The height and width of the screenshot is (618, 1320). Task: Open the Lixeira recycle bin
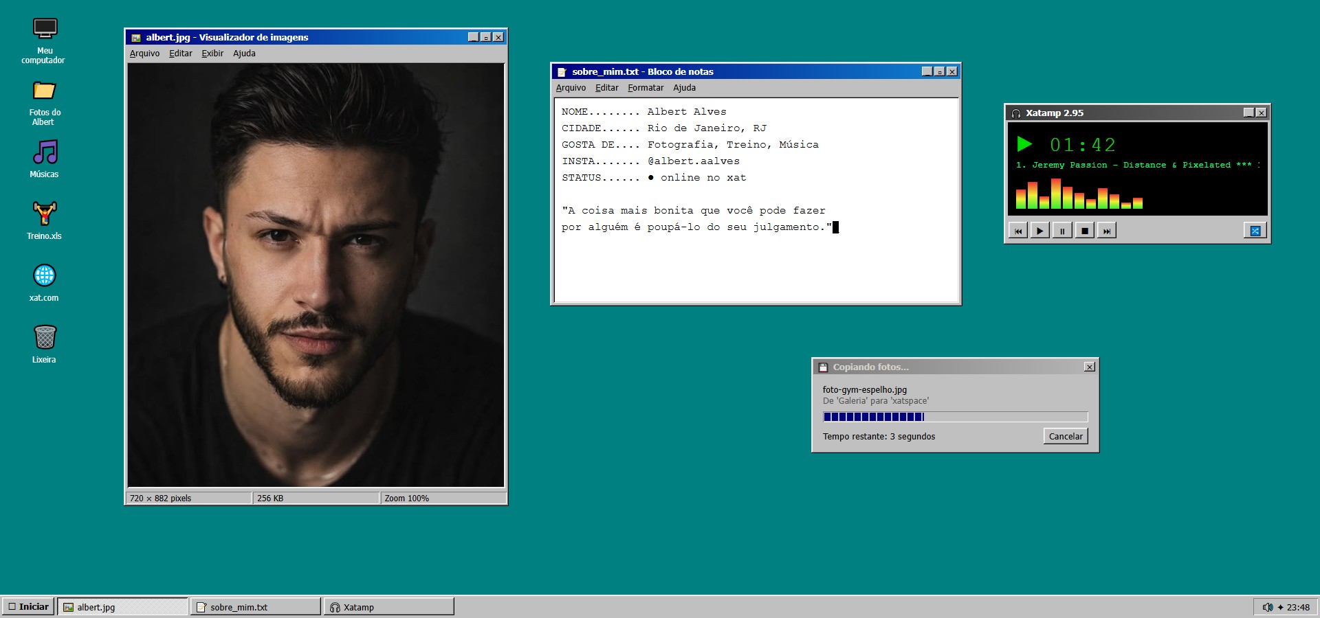[45, 344]
